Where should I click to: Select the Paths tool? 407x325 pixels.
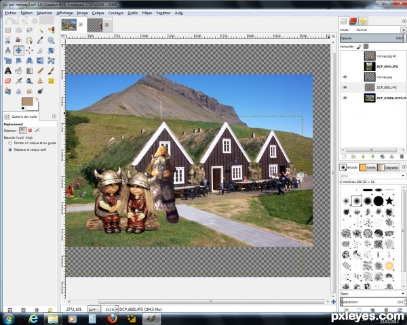point(29,40)
